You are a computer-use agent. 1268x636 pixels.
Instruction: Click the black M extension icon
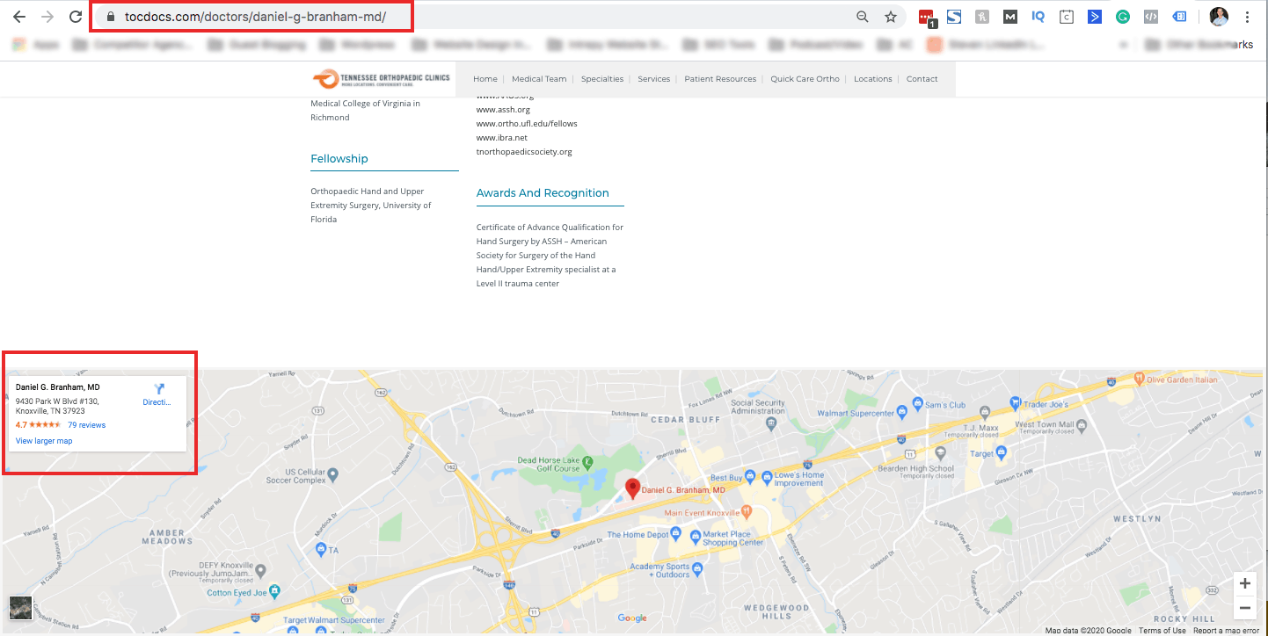coord(1010,17)
